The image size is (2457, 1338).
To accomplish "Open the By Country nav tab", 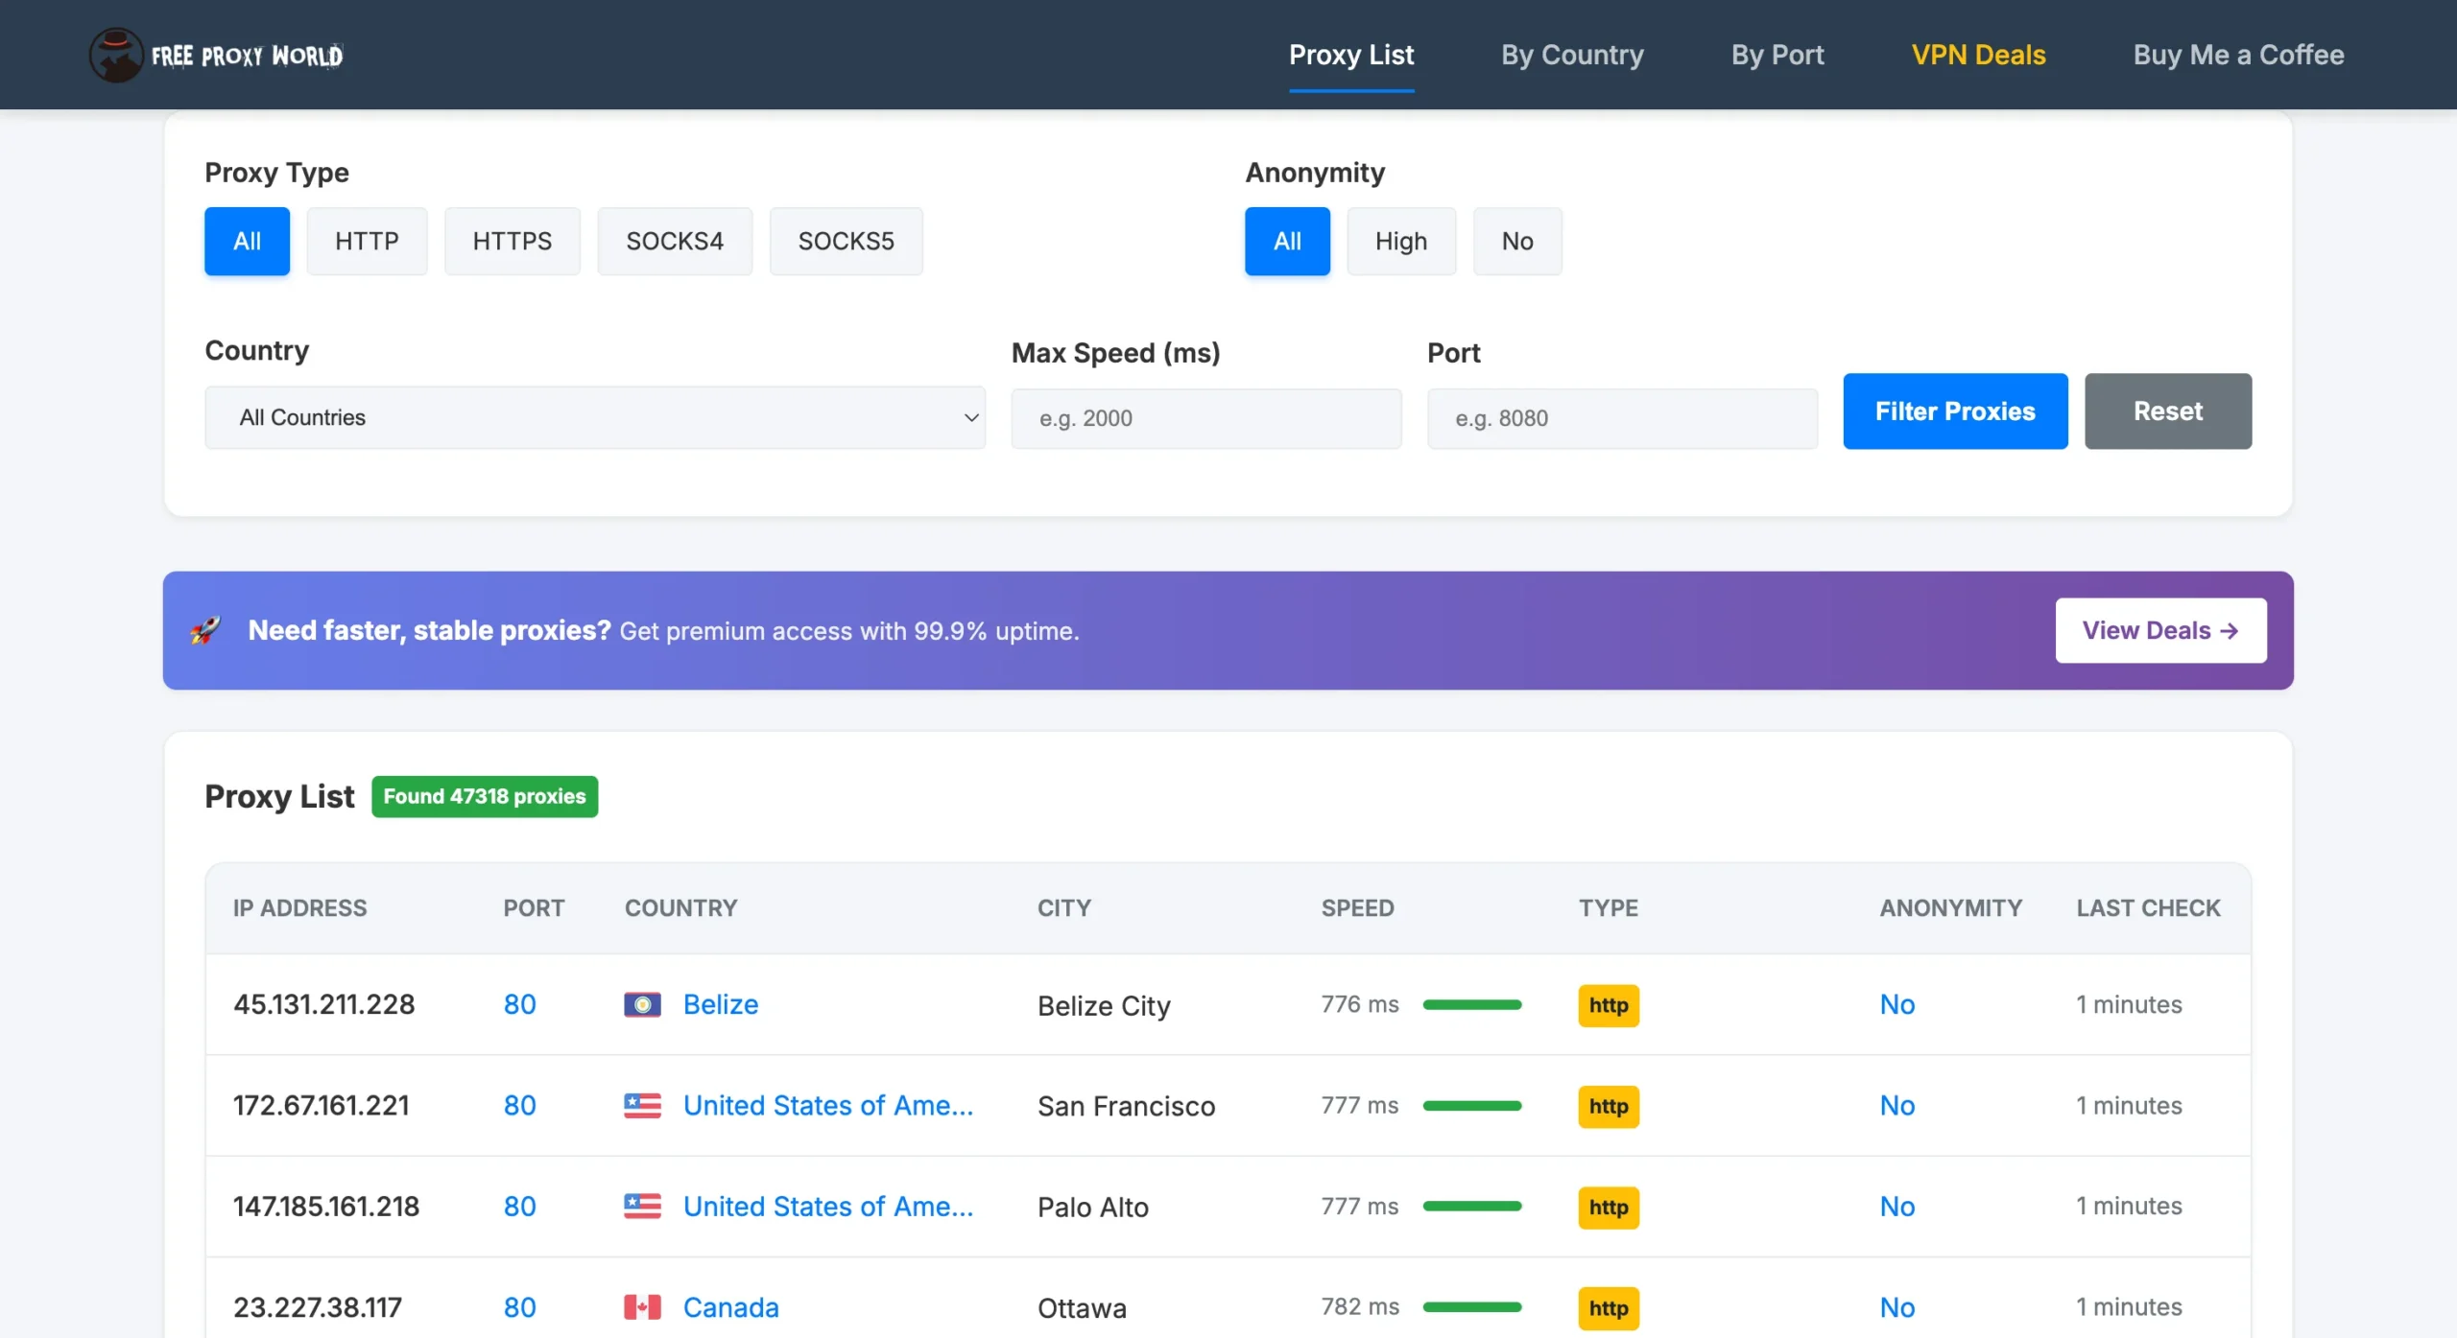I will [1572, 55].
